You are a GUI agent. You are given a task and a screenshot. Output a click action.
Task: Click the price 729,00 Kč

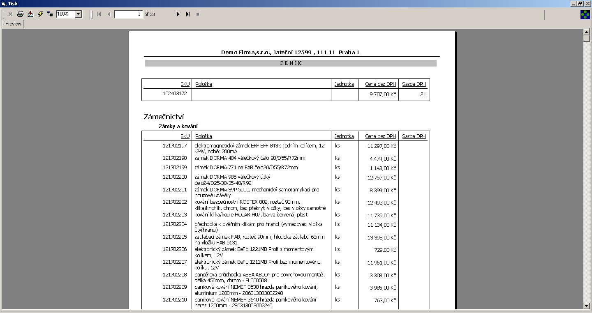(385, 250)
